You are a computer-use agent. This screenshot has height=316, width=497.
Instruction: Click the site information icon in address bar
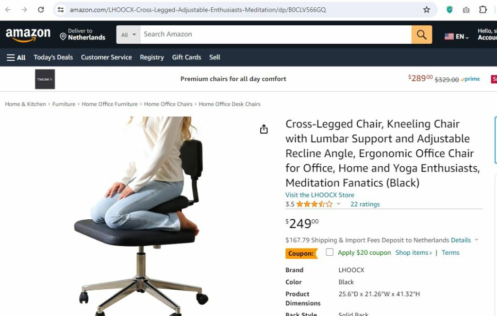61,10
